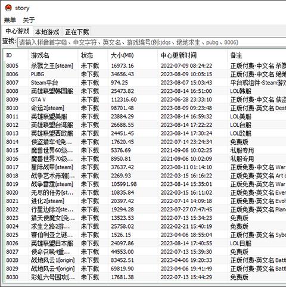Click 未下载 status in row 8021
286x287 pixels.
click(90, 201)
